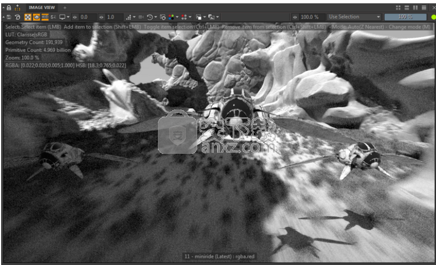Click the monitor display icon
Screen dimensions: 436x265
[62, 17]
